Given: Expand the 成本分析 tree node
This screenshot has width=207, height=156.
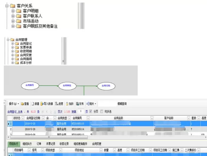Looking at the screenshot, I should click(13, 63).
